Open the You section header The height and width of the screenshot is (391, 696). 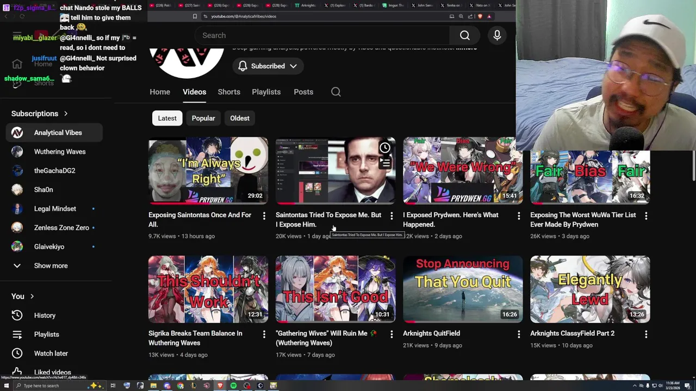pos(23,296)
